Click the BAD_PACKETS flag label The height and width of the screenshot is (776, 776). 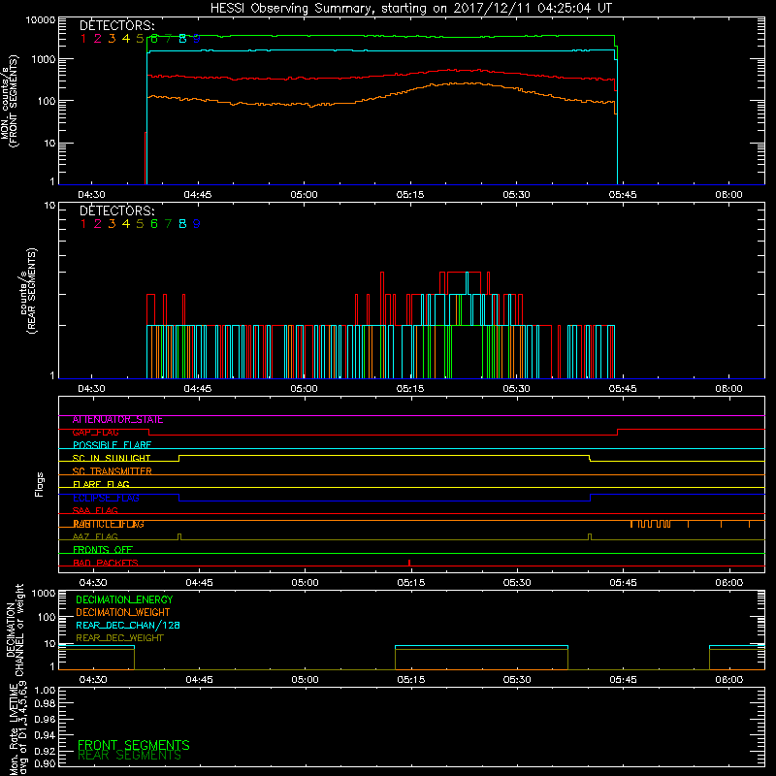coord(106,563)
